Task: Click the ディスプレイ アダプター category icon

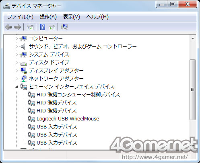Action: 24,71
